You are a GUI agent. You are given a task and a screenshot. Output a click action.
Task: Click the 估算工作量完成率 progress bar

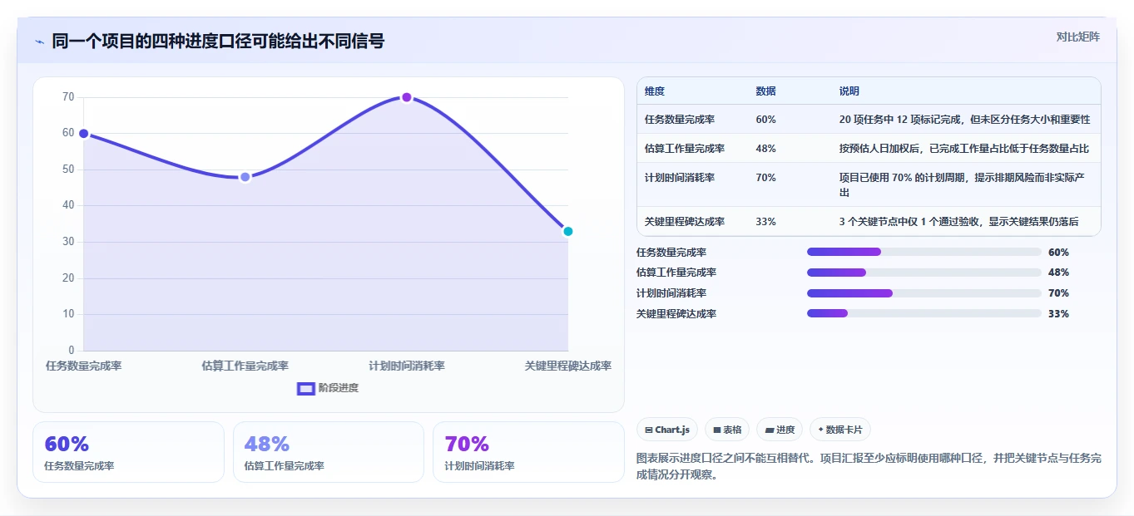coord(924,273)
